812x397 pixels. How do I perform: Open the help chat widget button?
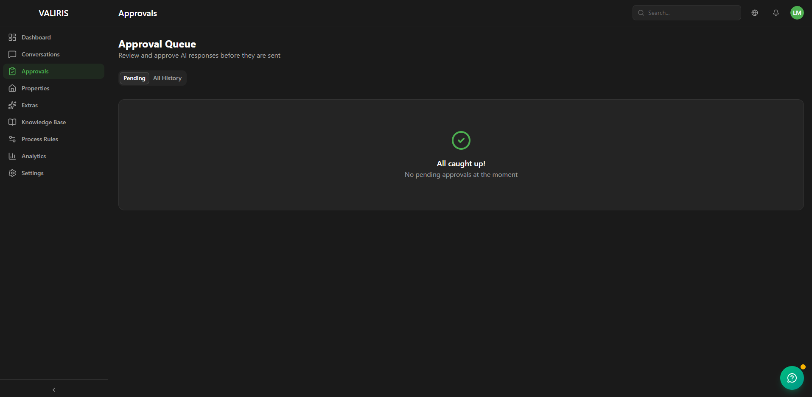tap(792, 377)
